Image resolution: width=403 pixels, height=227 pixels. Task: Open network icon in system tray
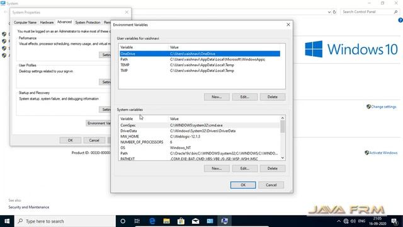(x=346, y=221)
